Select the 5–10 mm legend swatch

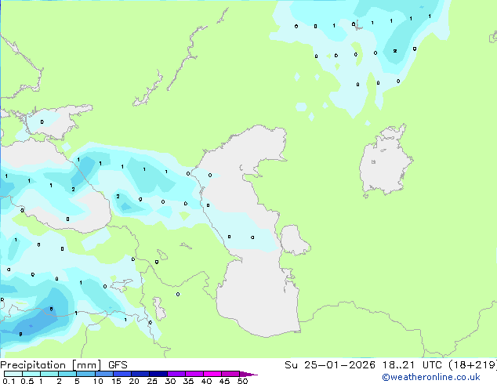pos(85,374)
